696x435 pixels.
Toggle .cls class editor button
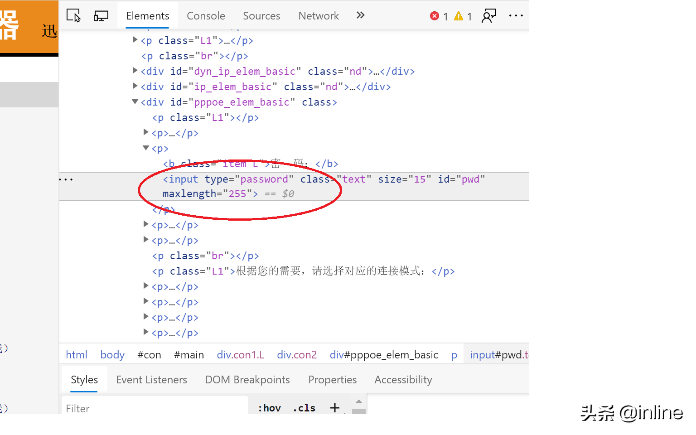pyautogui.click(x=304, y=408)
